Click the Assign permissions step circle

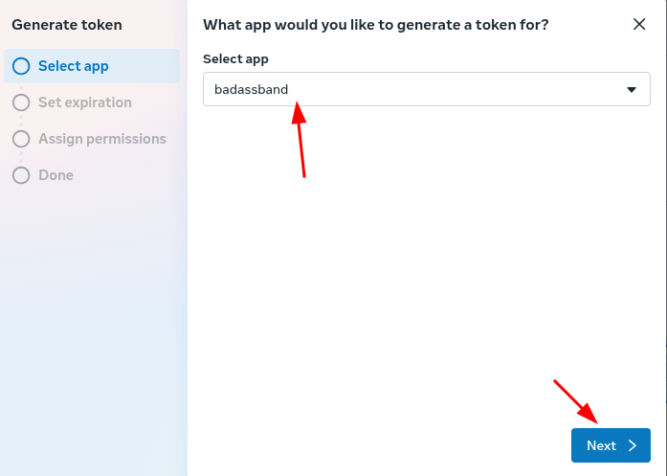click(x=21, y=139)
